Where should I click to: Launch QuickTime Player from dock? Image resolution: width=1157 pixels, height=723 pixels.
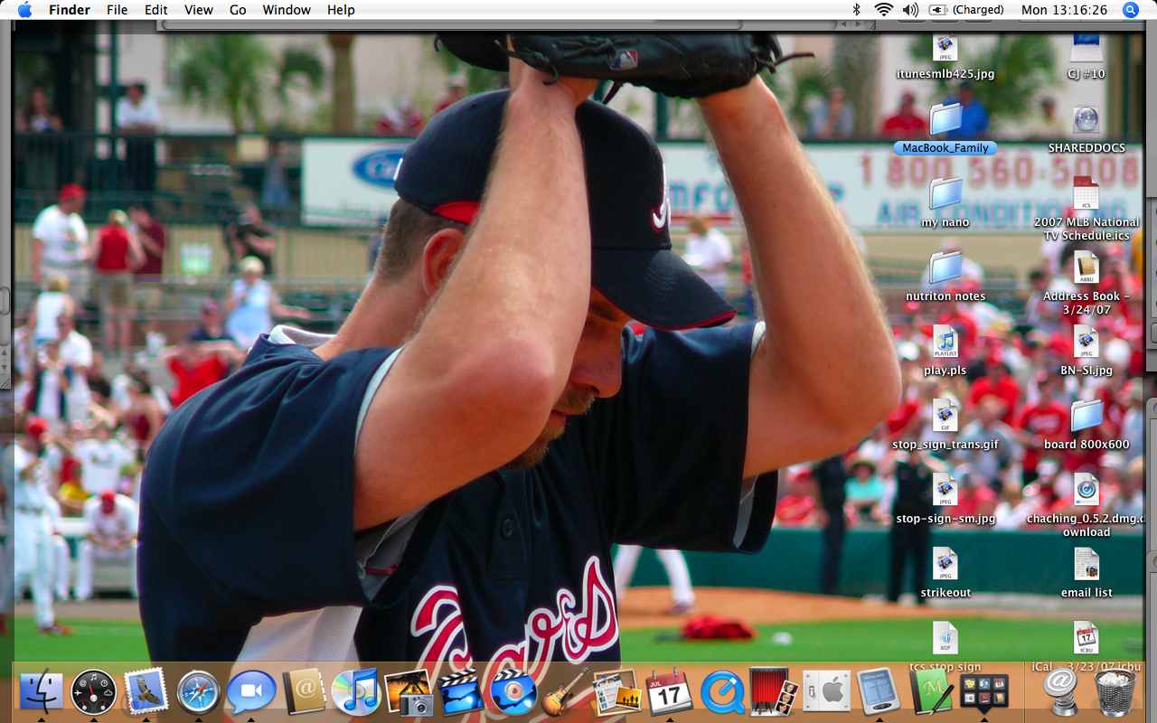[722, 692]
